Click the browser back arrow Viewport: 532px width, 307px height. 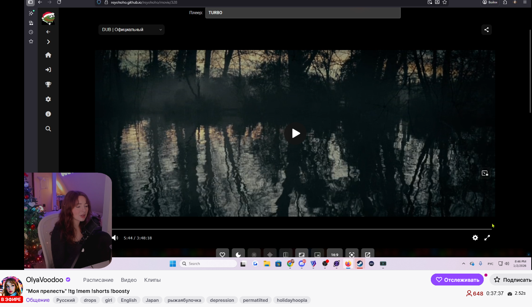40,2
